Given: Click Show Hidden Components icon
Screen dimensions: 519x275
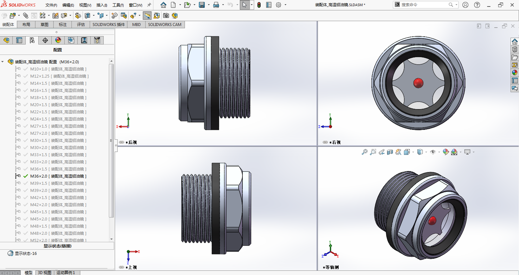Looking at the screenshot, I should click(x=78, y=16).
